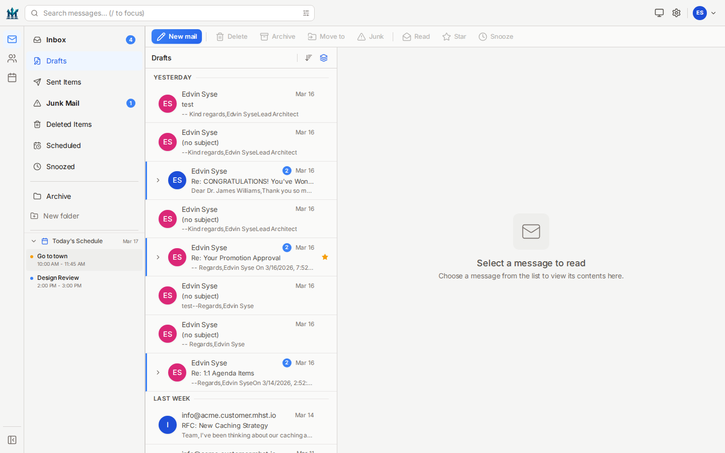The image size is (725, 453).
Task: Click the New mail button
Action: coord(177,37)
